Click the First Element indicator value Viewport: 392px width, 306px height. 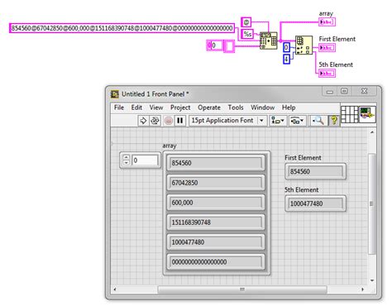point(315,171)
